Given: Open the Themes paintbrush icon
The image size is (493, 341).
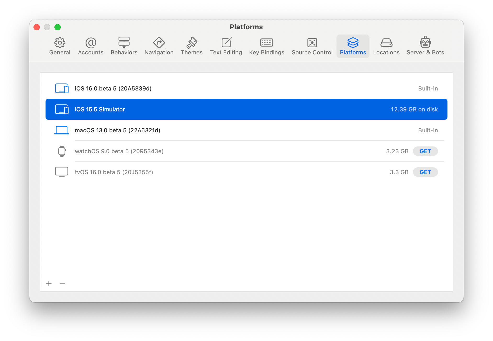Looking at the screenshot, I should [x=192, y=43].
